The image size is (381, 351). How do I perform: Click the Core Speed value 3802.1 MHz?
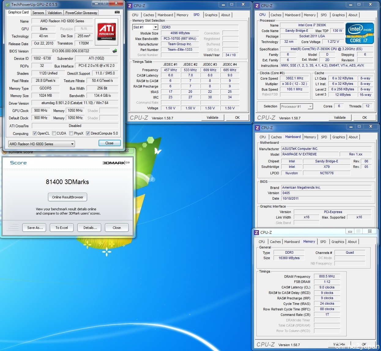[294, 78]
